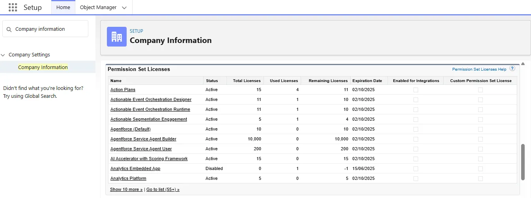Open the Object Manager tab
The image size is (531, 198).
coord(98,7)
